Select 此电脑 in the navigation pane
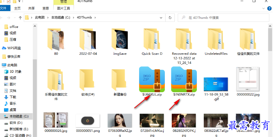 (10, 65)
